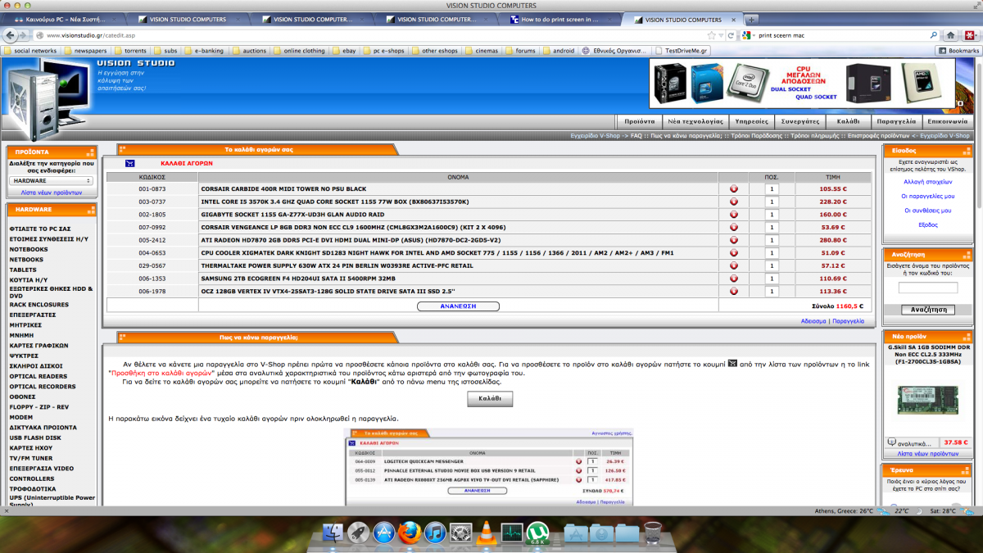Delete the Gigabyte GA-Z77X-UD3H cart row
Image resolution: width=983 pixels, height=553 pixels.
[734, 215]
